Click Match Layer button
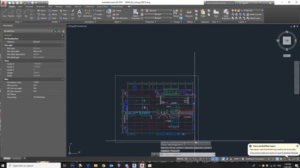 [x=253, y=18]
